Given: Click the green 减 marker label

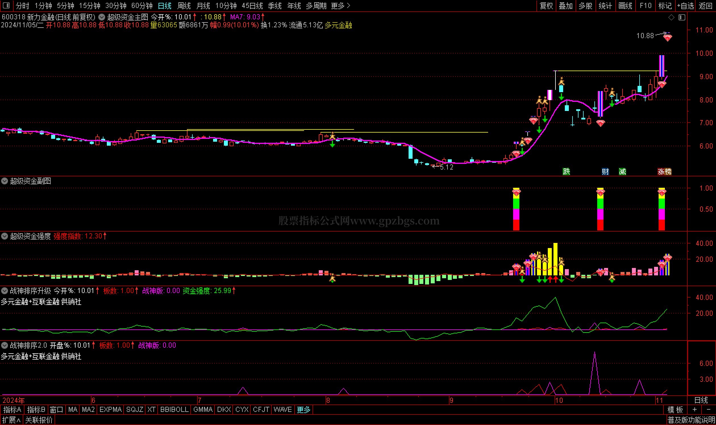Looking at the screenshot, I should click(622, 172).
